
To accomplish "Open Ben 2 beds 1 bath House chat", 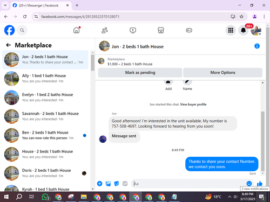I will (x=45, y=135).
